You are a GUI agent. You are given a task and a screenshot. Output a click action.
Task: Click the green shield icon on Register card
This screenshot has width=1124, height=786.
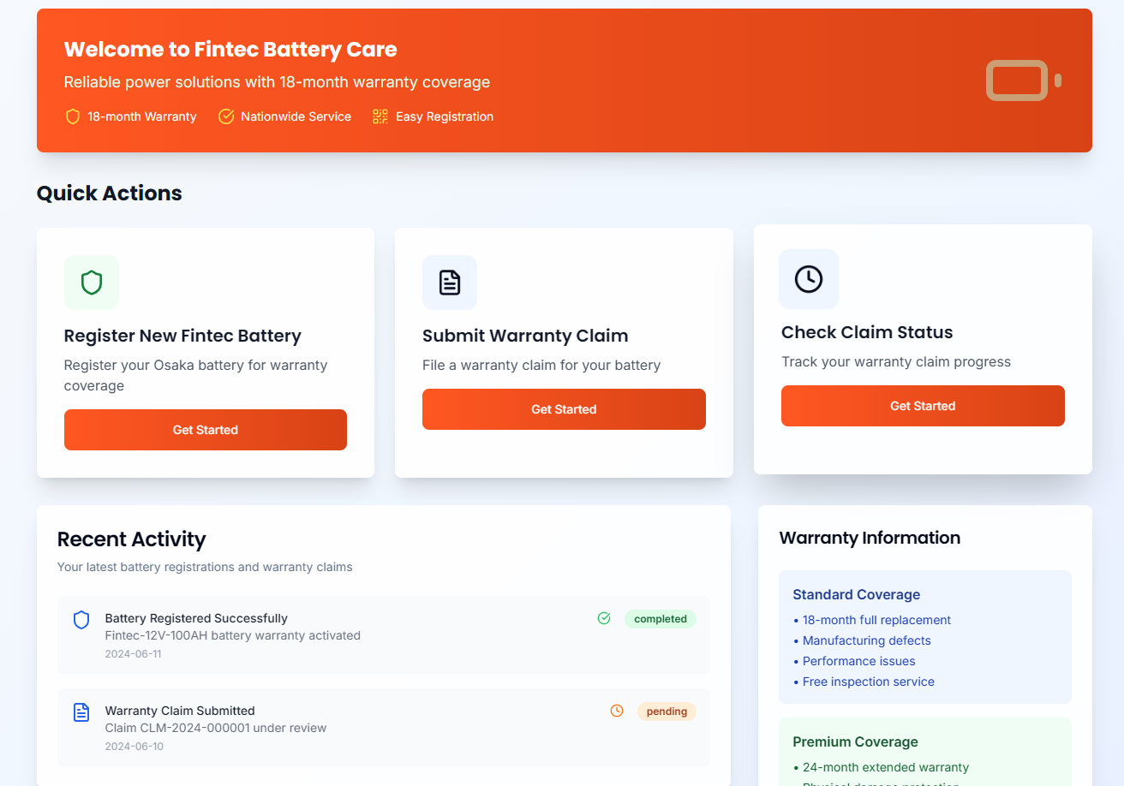click(x=92, y=283)
